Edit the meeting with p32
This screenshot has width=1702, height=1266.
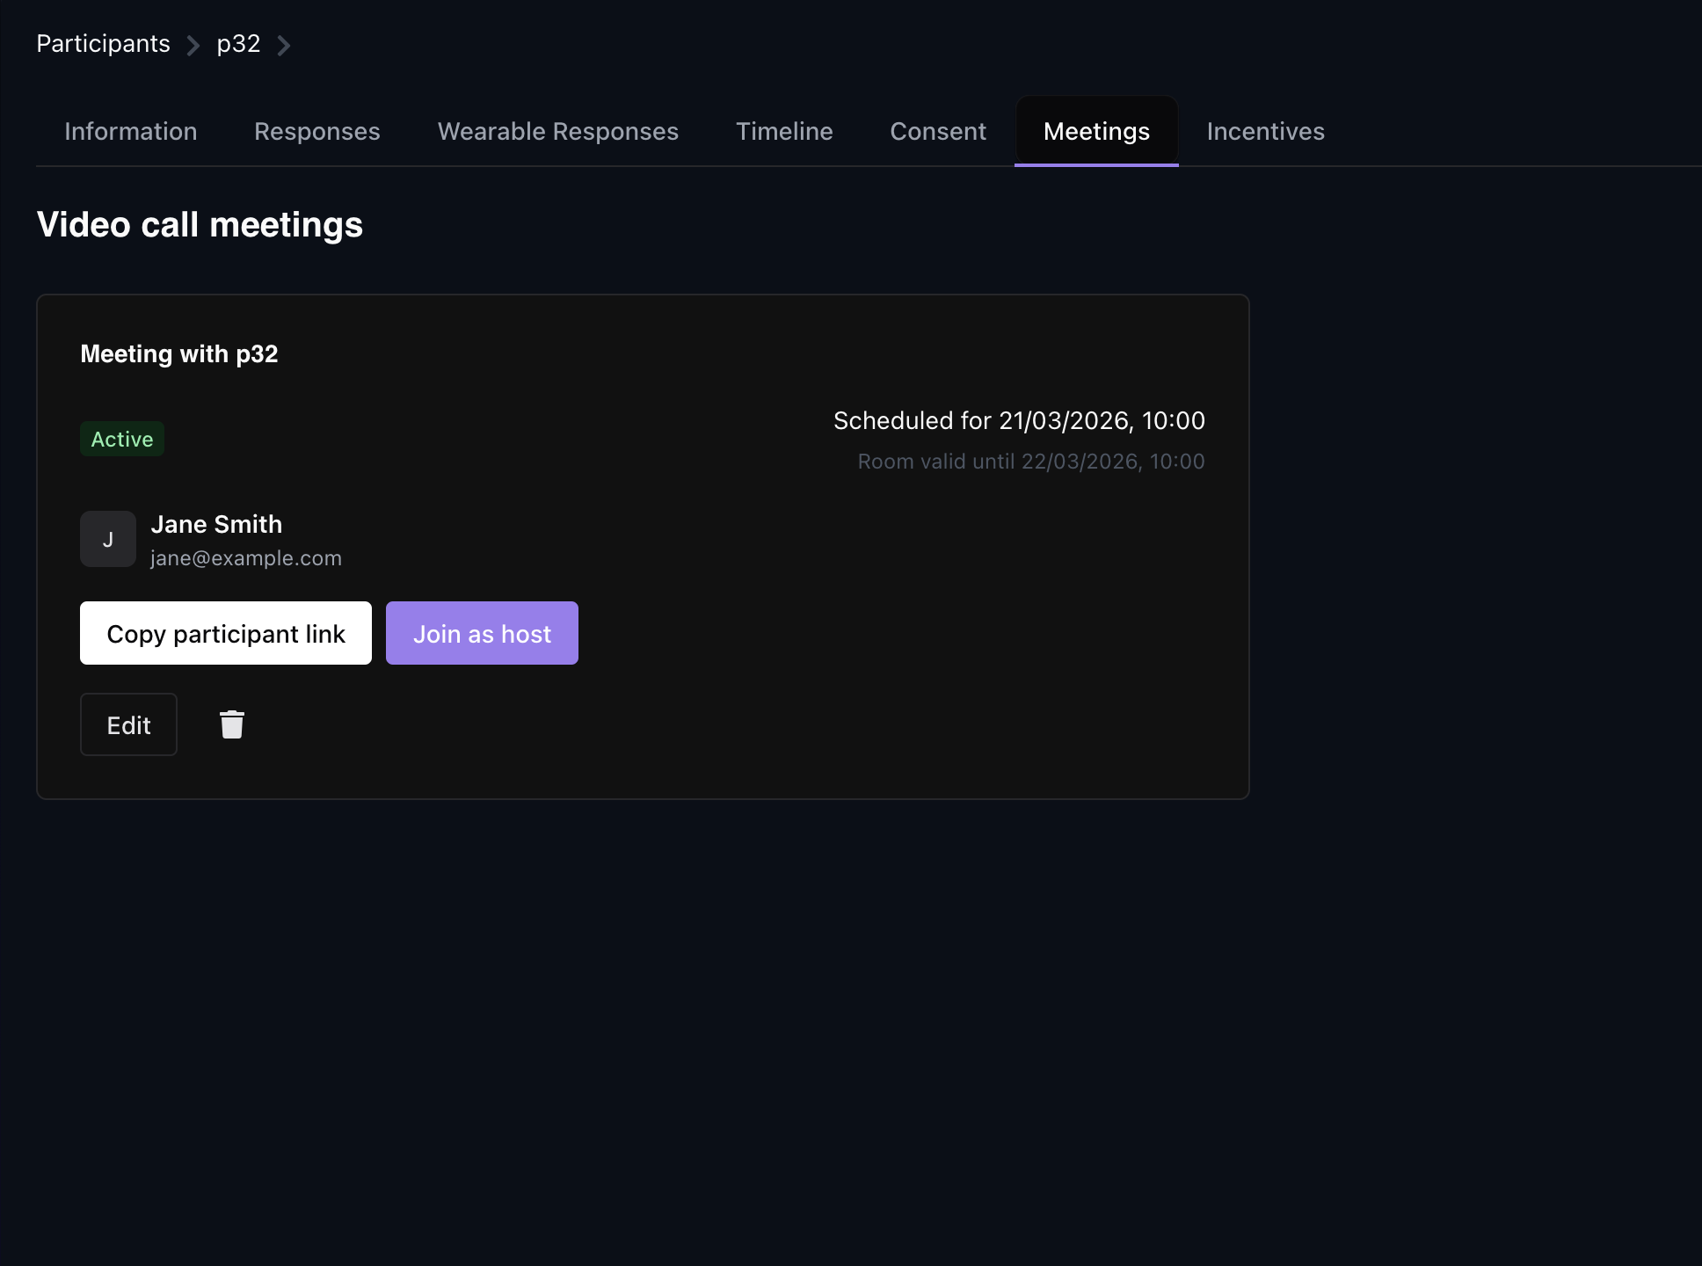128,724
